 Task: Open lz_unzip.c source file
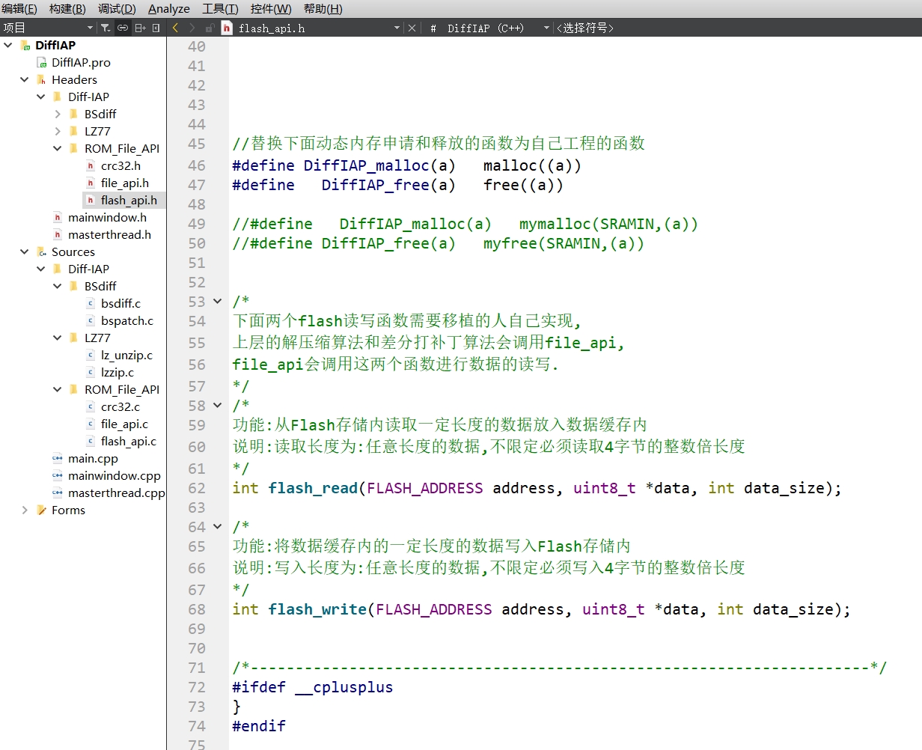126,355
